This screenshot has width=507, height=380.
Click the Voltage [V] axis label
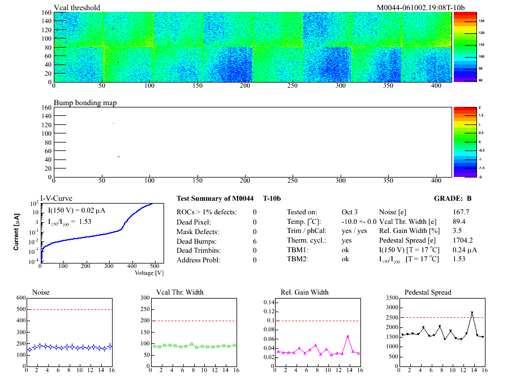[x=149, y=273]
